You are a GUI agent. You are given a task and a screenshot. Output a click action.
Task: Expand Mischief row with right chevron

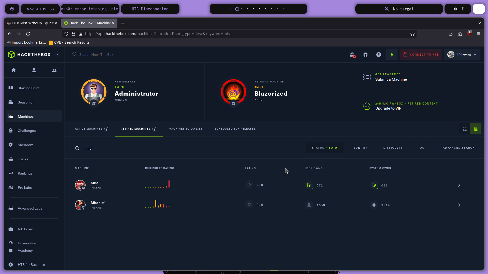pos(459,205)
